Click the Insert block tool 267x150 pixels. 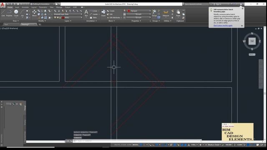click(103, 13)
